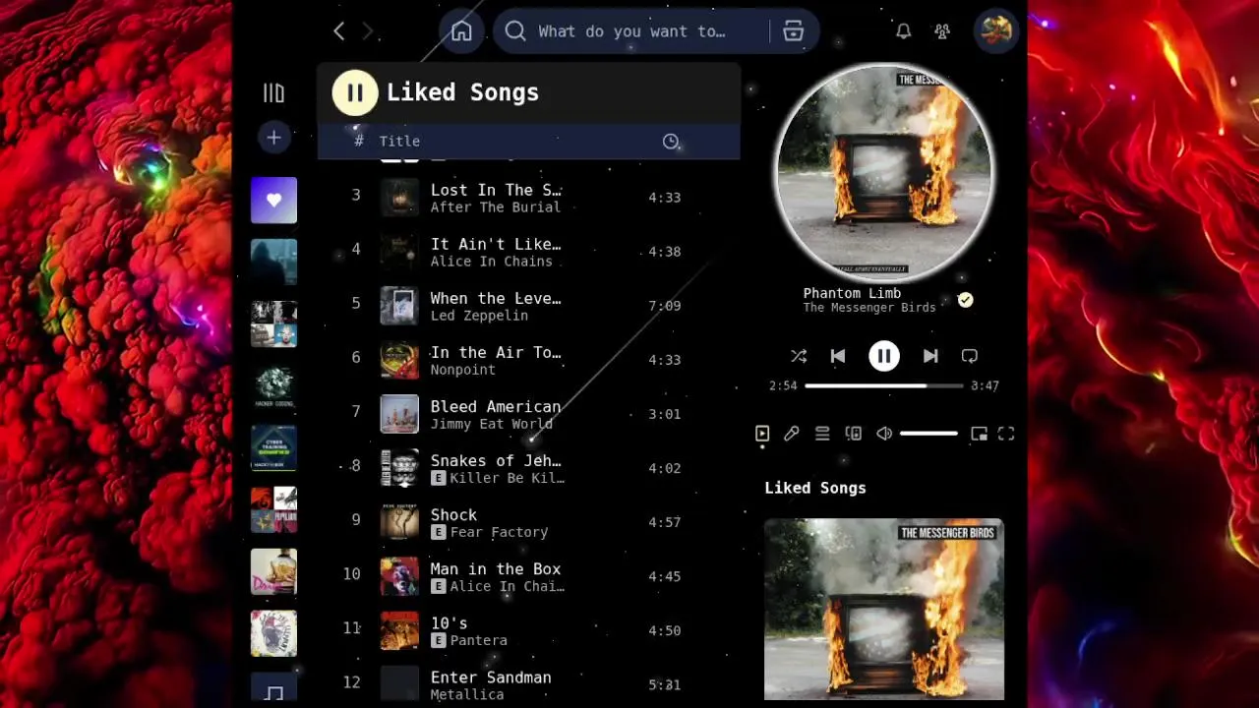This screenshot has width=1259, height=708.
Task: Toggle shuffle playback
Action: click(799, 356)
